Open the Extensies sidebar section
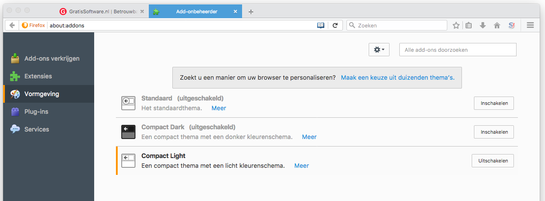Screen dimensions: 545x201 (x=38, y=76)
